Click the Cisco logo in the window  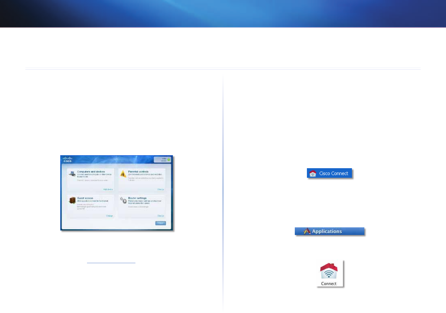coord(67,159)
